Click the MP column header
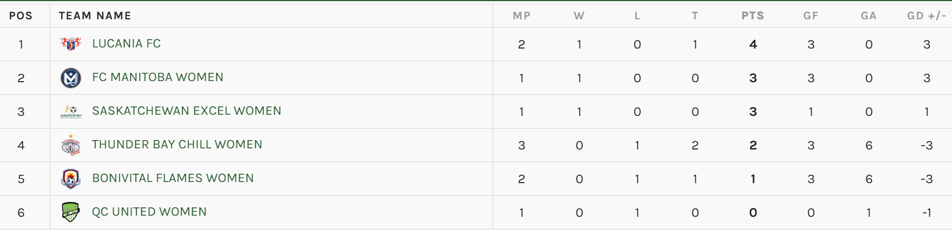 click(522, 16)
